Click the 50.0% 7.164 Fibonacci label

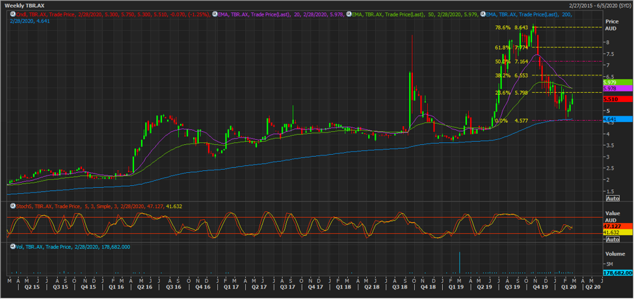[x=511, y=61]
